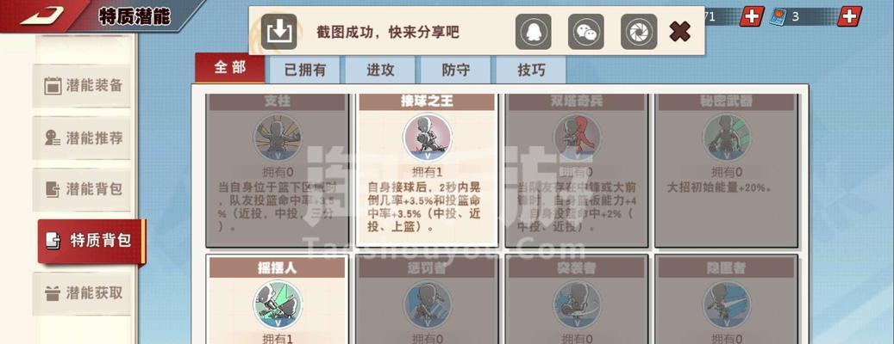Open 潜能获取 in the sidebar
Viewport: 894px width, 344px height.
point(82,293)
